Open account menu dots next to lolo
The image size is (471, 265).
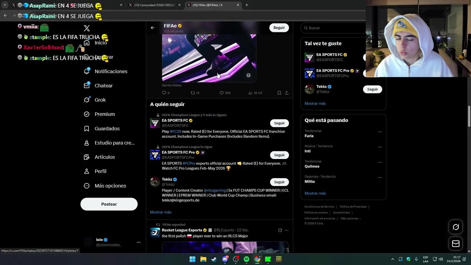[139, 242]
